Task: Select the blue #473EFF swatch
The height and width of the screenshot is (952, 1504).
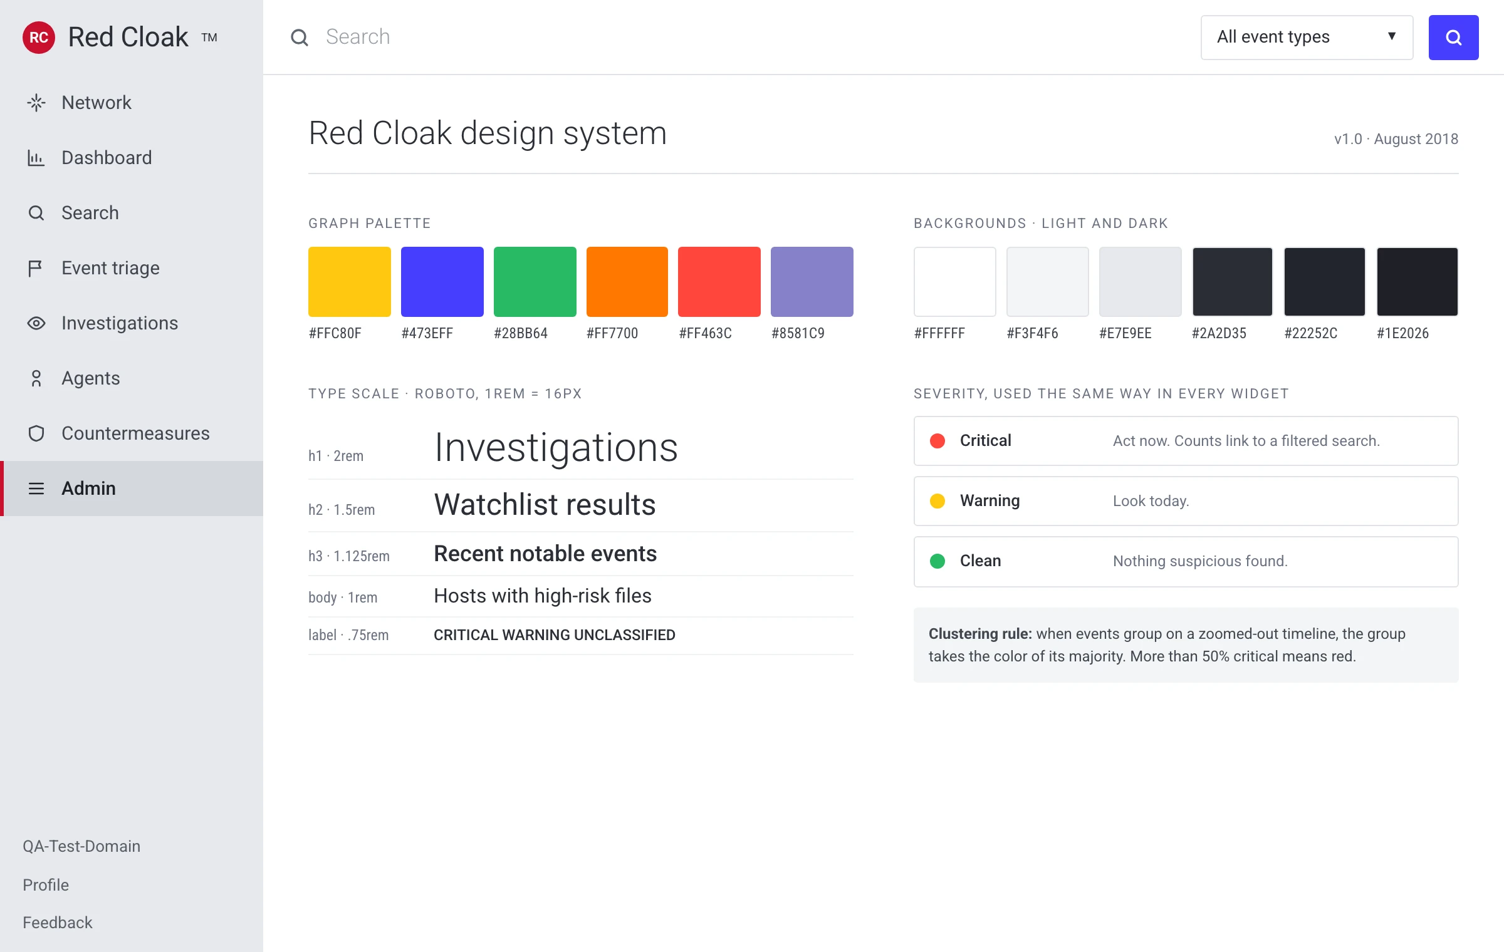Action: 442,282
